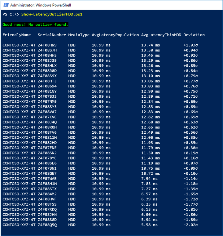Click serial number Z4F08FV6

click(47, 132)
